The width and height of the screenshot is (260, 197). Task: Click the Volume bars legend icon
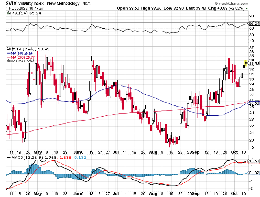pos(8,61)
